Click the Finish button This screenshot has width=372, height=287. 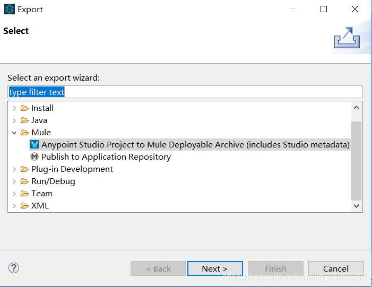(x=275, y=268)
